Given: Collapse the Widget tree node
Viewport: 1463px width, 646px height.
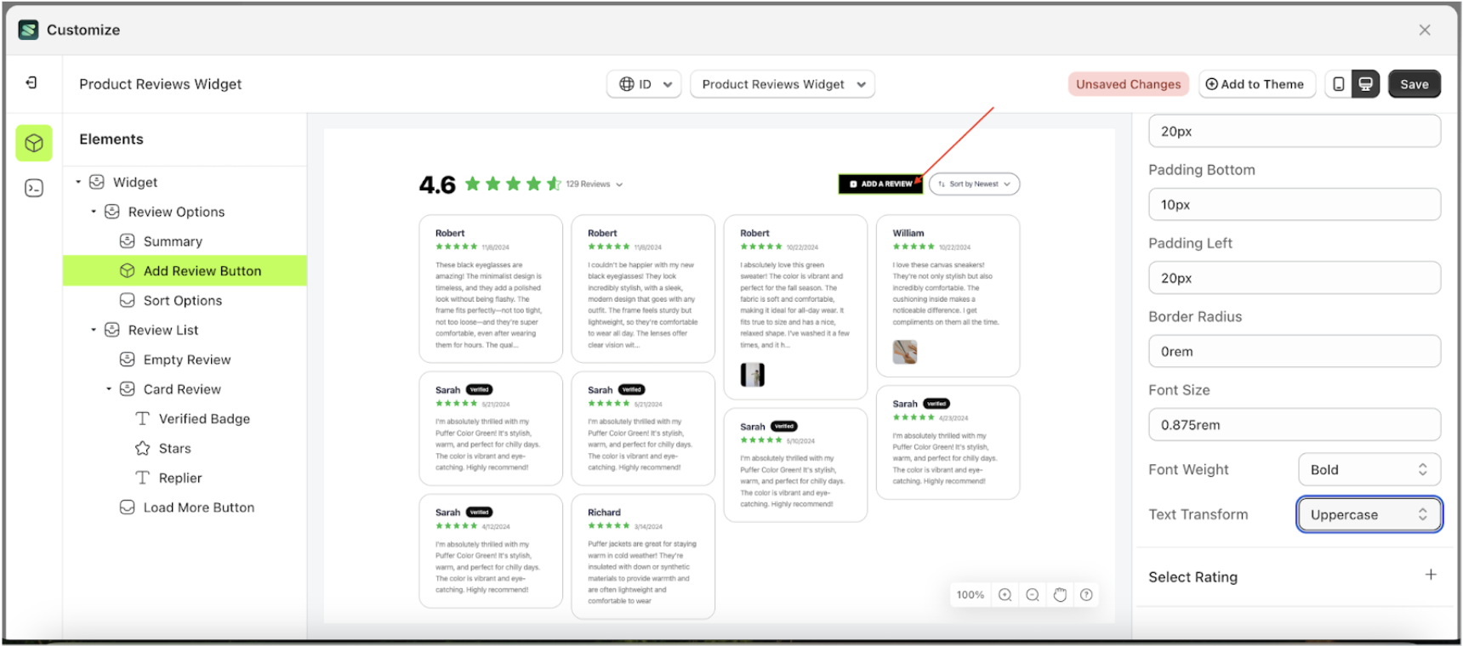Looking at the screenshot, I should click(x=78, y=182).
